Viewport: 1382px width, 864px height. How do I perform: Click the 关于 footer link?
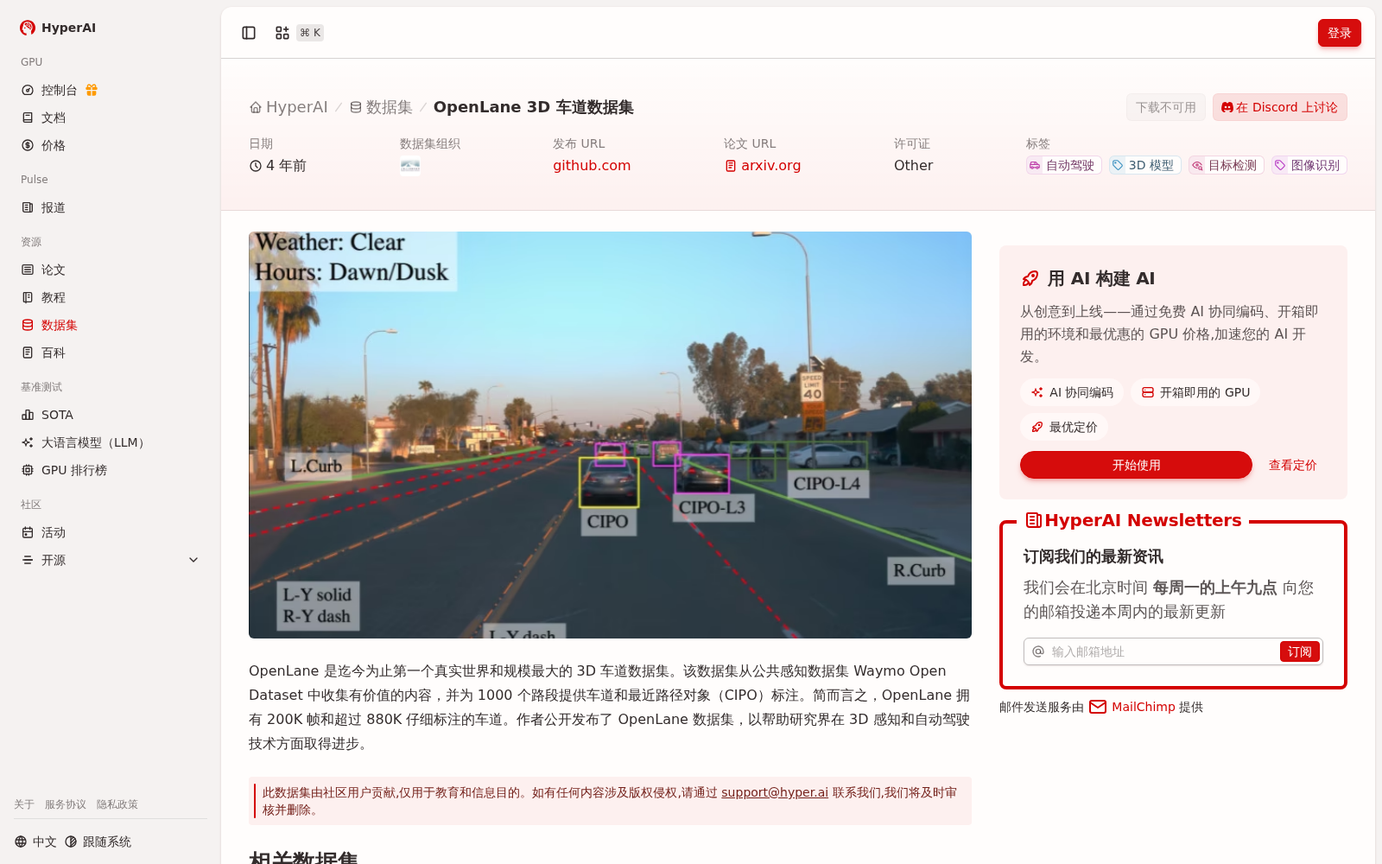(24, 804)
